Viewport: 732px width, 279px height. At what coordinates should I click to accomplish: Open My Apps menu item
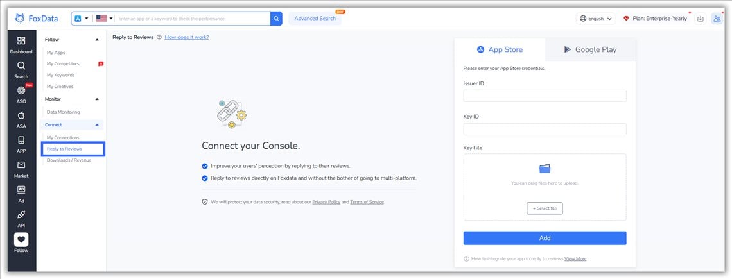(x=56, y=53)
